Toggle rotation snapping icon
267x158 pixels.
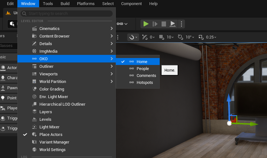click(x=180, y=37)
